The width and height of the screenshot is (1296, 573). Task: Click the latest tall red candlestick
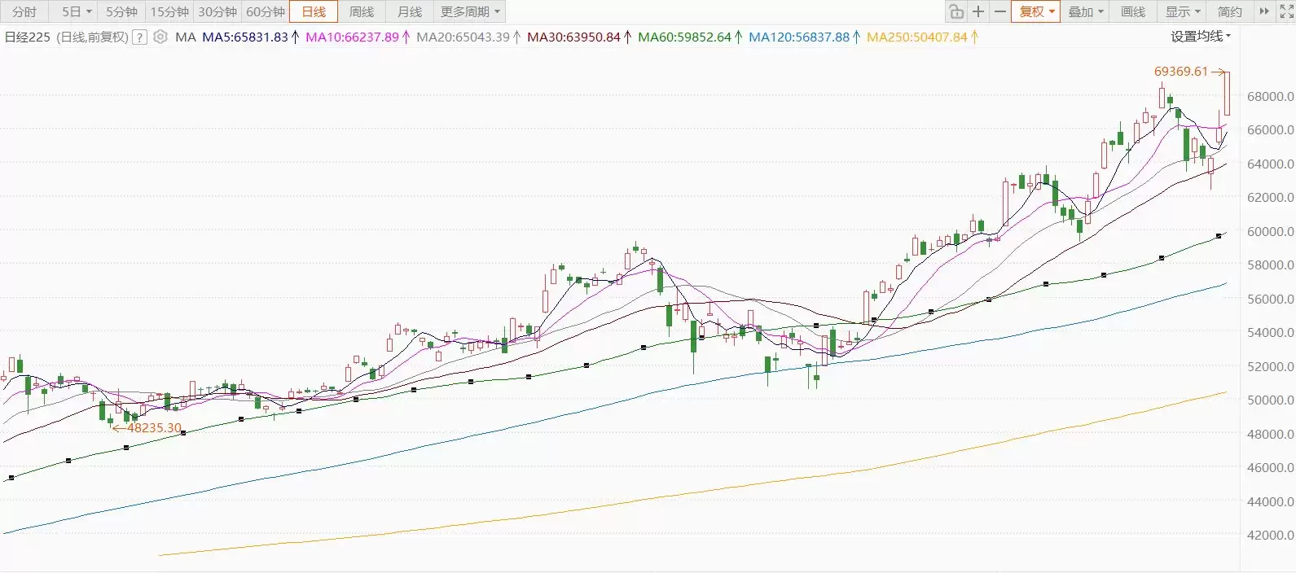point(1227,94)
